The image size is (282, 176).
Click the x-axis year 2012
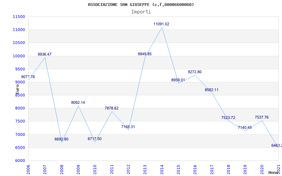point(128,170)
